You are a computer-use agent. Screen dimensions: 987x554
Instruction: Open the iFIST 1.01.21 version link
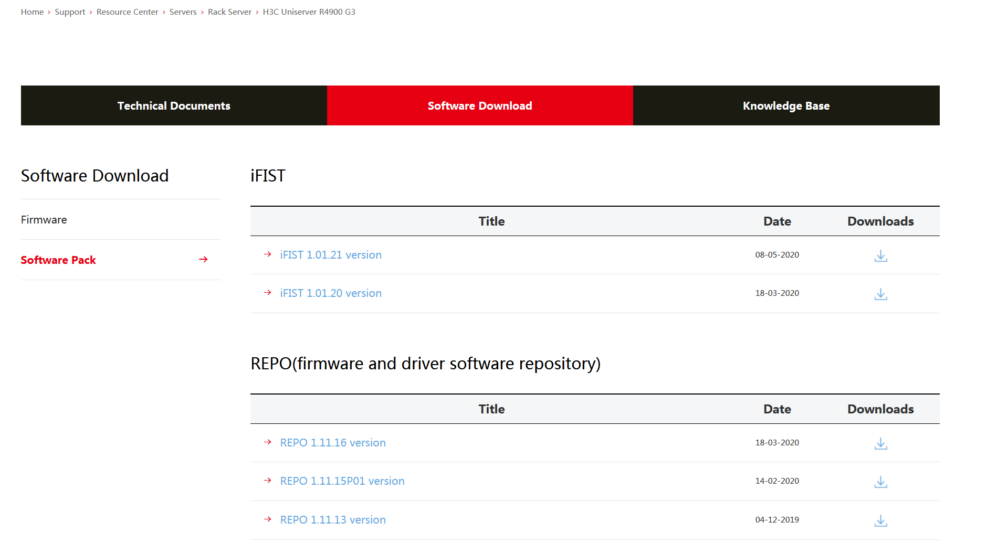(331, 255)
